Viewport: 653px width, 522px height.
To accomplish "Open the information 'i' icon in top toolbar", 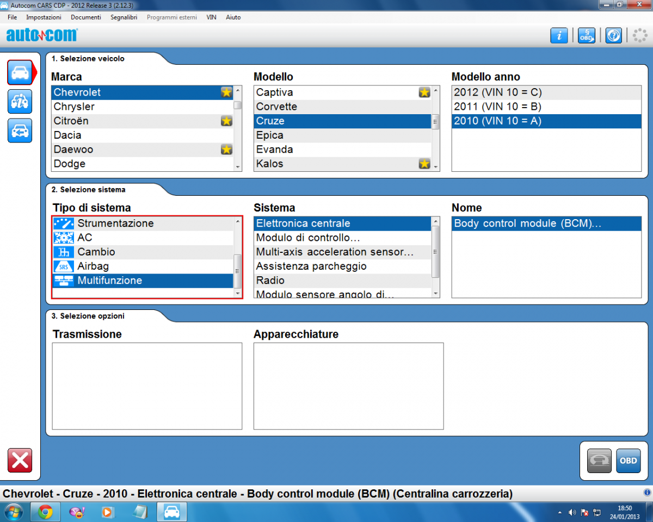I will point(559,36).
